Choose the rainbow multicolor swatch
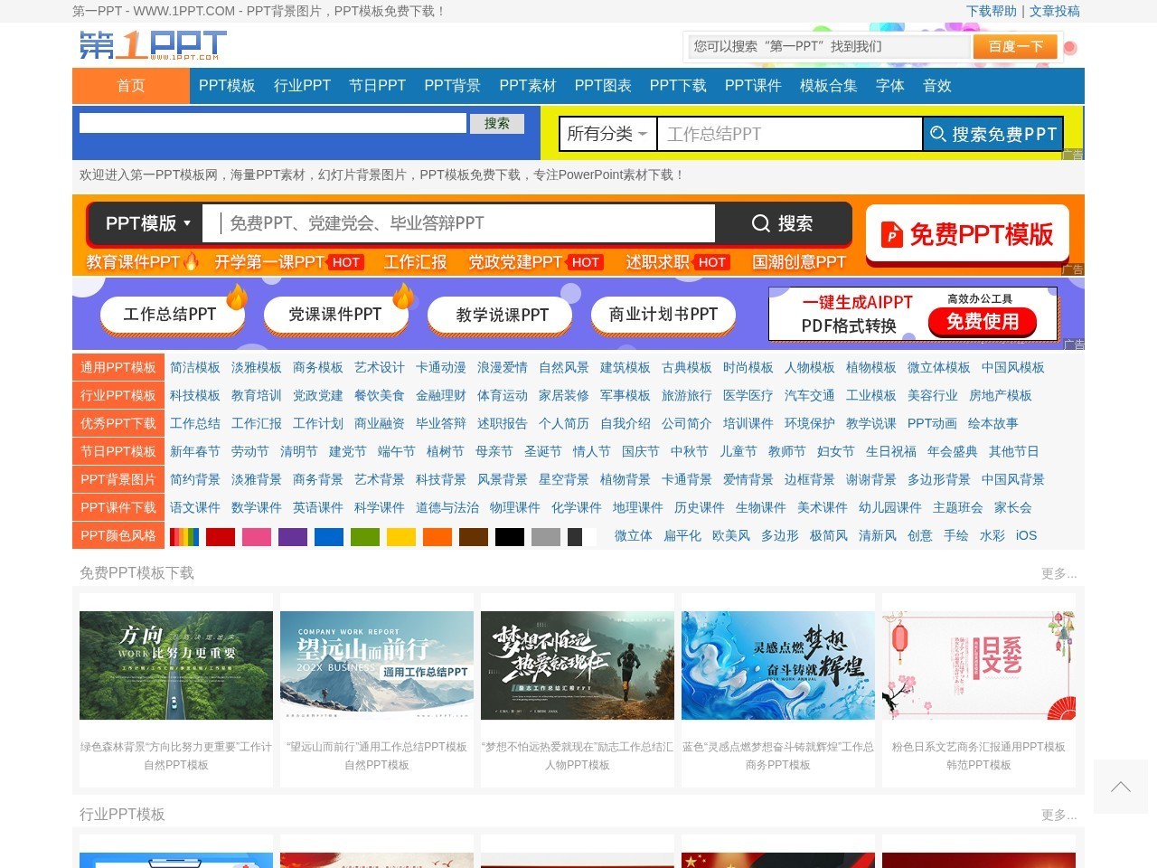The height and width of the screenshot is (868, 1157). pyautogui.click(x=184, y=536)
